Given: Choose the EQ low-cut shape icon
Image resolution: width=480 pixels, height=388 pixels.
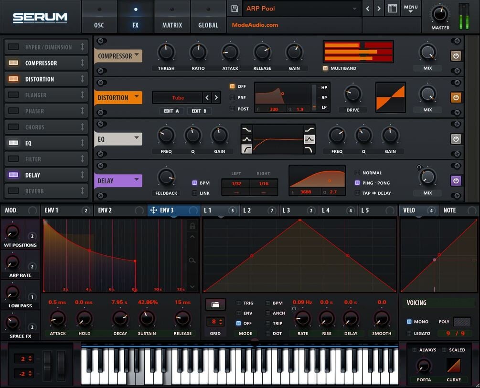Looking at the screenshot, I should click(247, 149).
